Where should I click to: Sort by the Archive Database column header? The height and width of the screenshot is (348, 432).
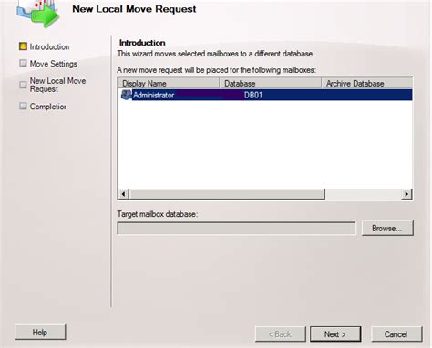click(x=366, y=83)
